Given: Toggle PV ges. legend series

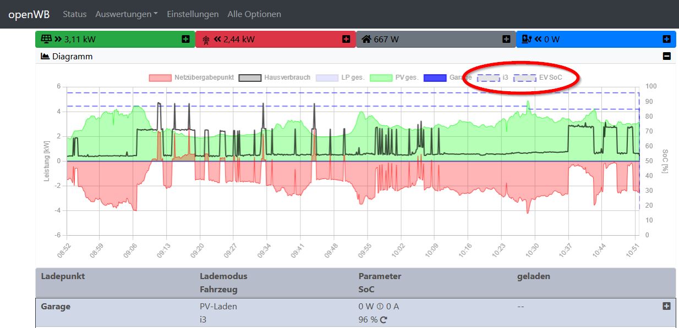Looking at the screenshot, I should [x=394, y=77].
